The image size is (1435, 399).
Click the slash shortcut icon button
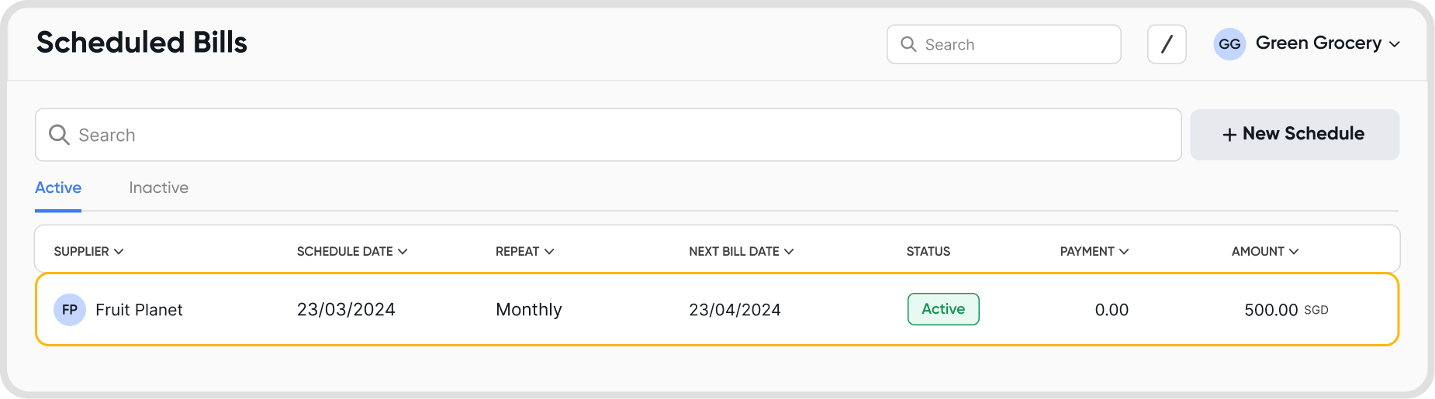click(1167, 44)
